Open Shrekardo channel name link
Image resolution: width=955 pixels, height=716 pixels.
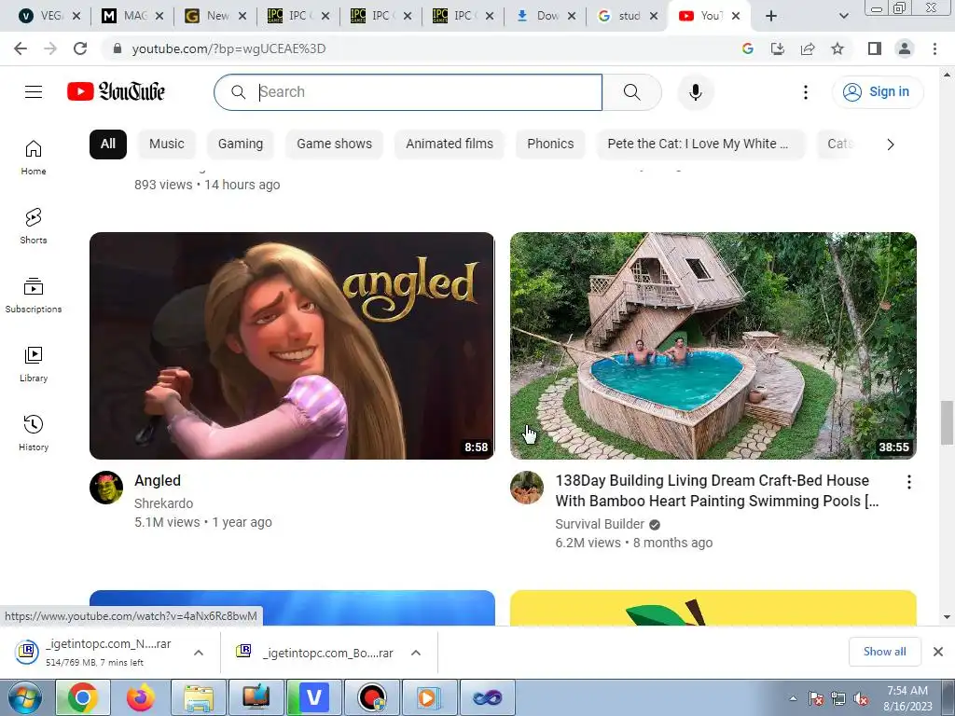coord(164,503)
